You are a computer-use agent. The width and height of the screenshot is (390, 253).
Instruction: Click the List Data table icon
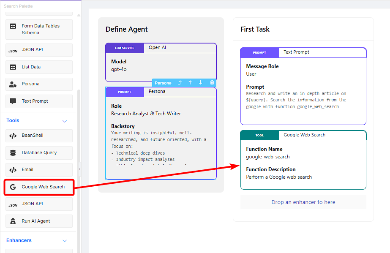[13, 67]
